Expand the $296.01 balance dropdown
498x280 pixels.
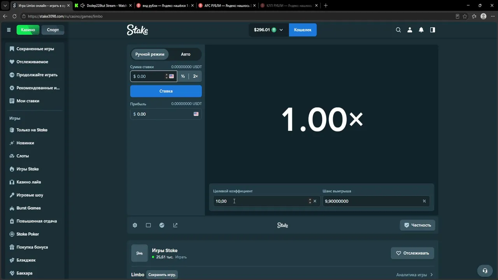click(268, 30)
